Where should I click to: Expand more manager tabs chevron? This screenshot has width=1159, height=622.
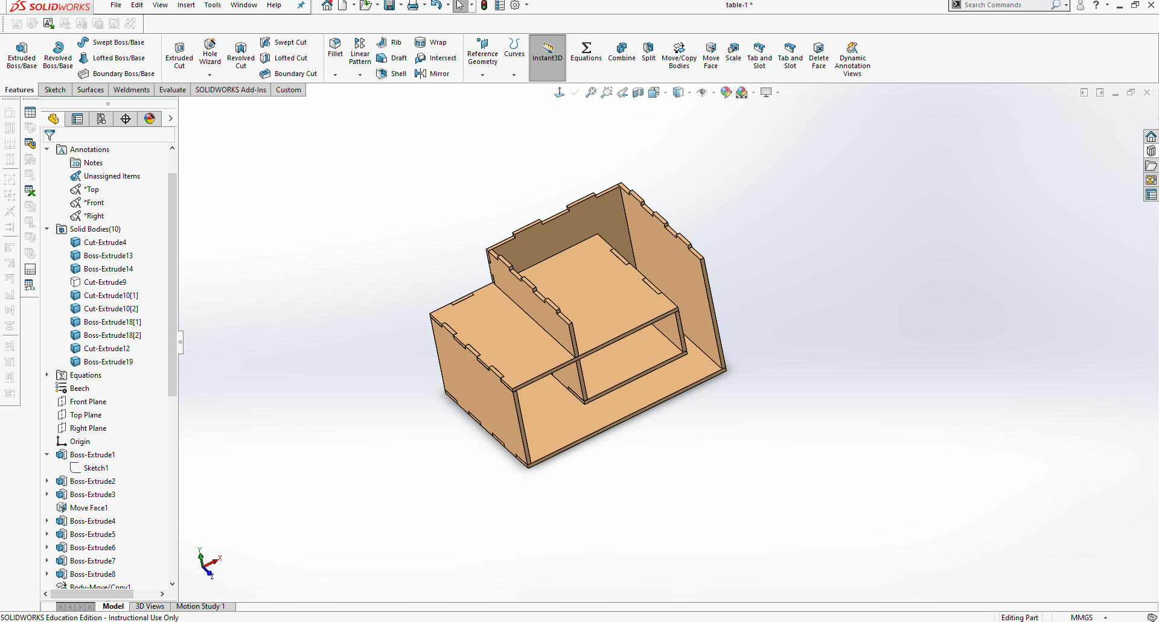[171, 119]
